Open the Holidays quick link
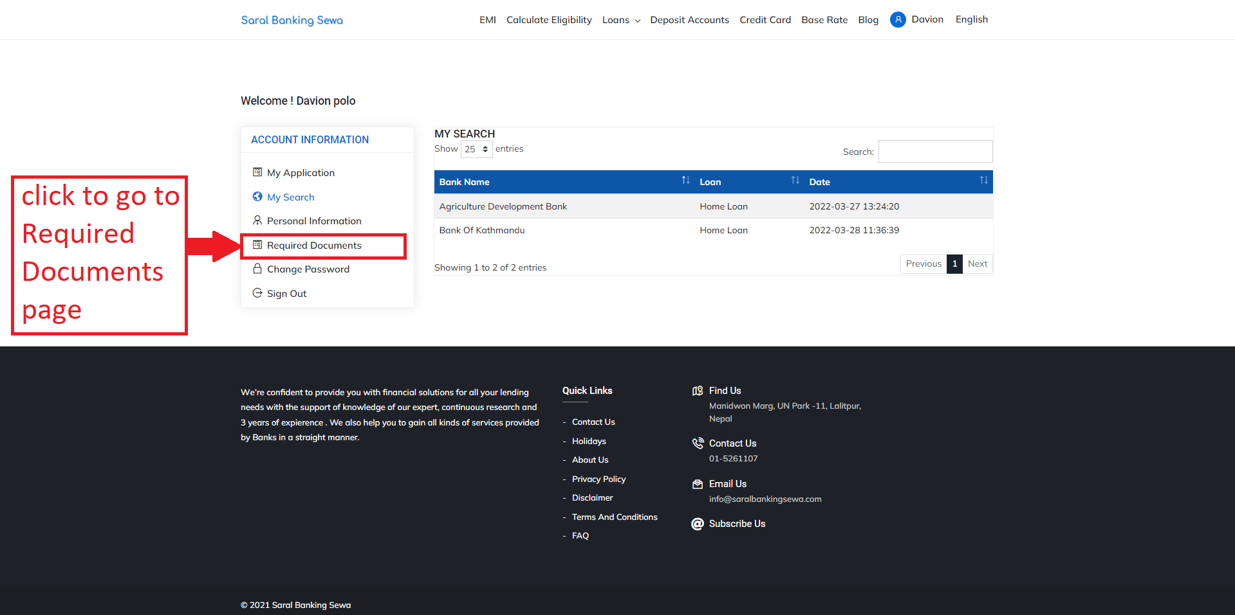Screen dimensions: 1235x615 coord(589,441)
